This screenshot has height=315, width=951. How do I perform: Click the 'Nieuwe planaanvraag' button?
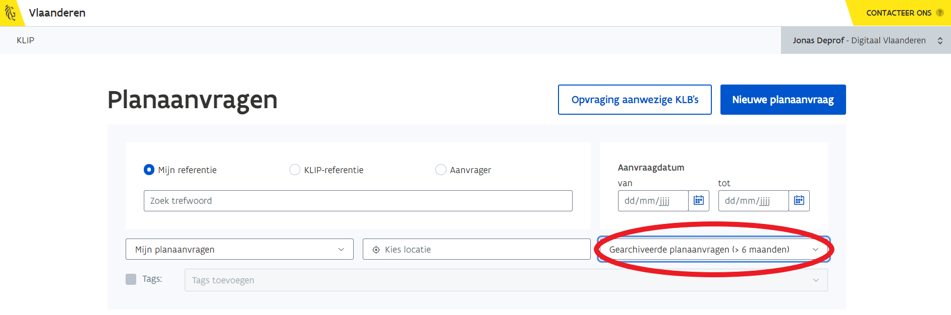[782, 100]
